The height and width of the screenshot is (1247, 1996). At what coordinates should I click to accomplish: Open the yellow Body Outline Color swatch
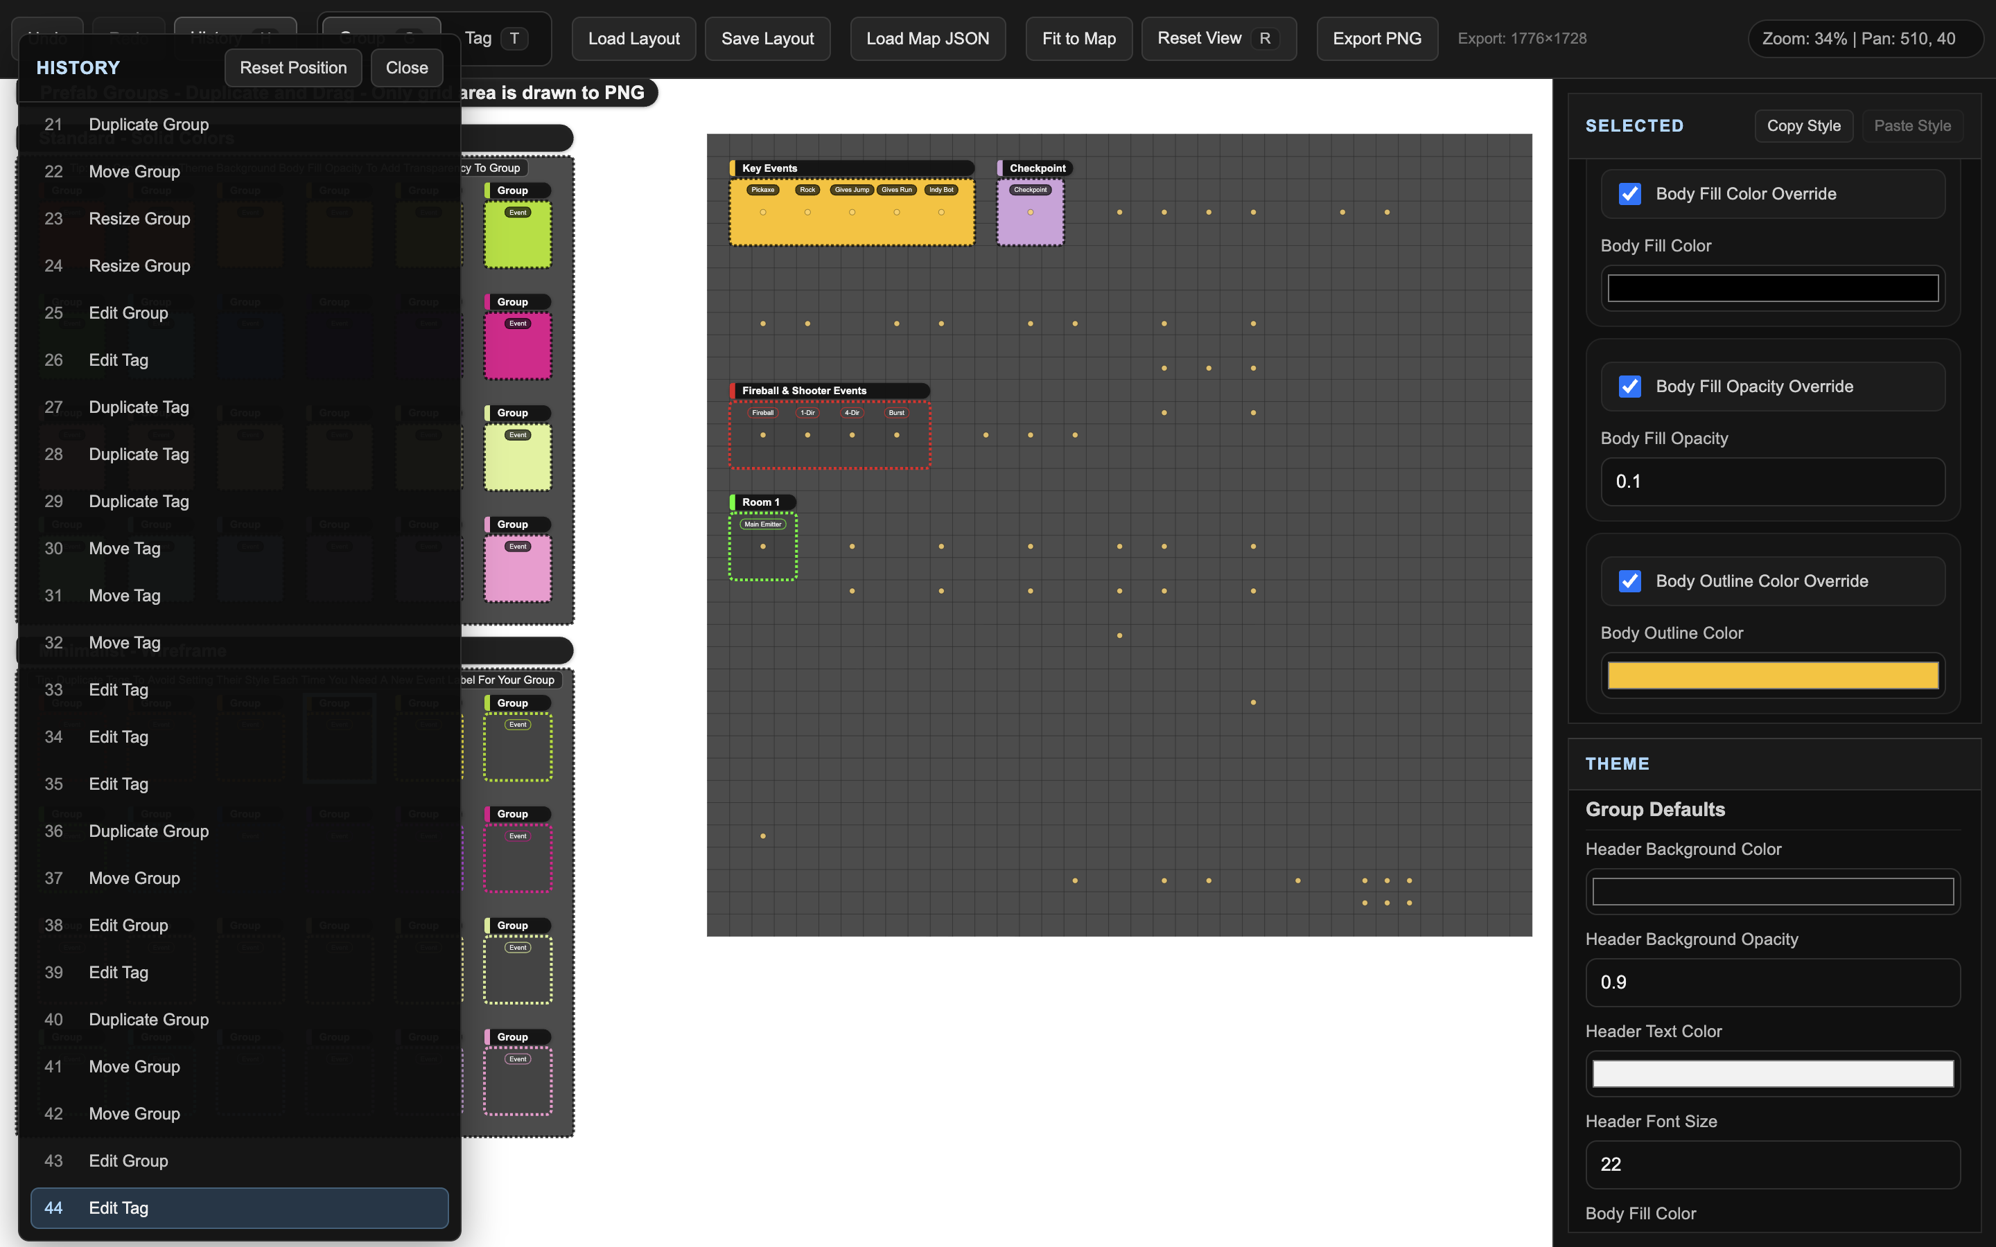point(1772,675)
